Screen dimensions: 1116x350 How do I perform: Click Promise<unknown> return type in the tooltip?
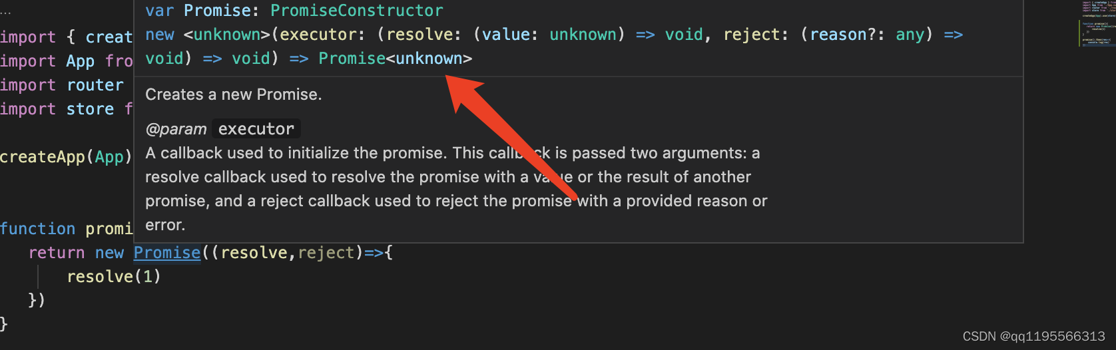[x=395, y=59]
